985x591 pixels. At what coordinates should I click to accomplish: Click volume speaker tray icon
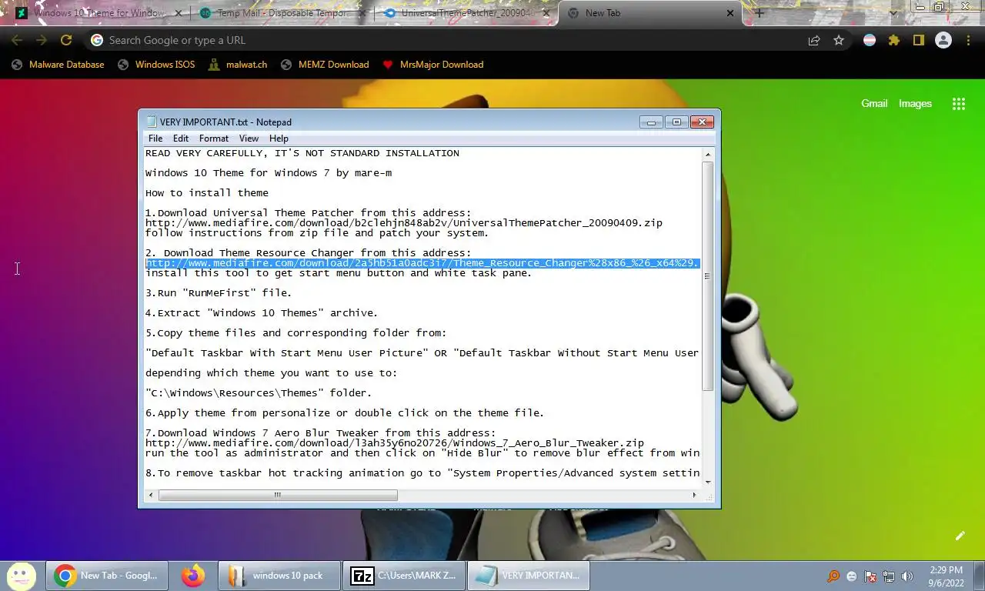coord(907,576)
